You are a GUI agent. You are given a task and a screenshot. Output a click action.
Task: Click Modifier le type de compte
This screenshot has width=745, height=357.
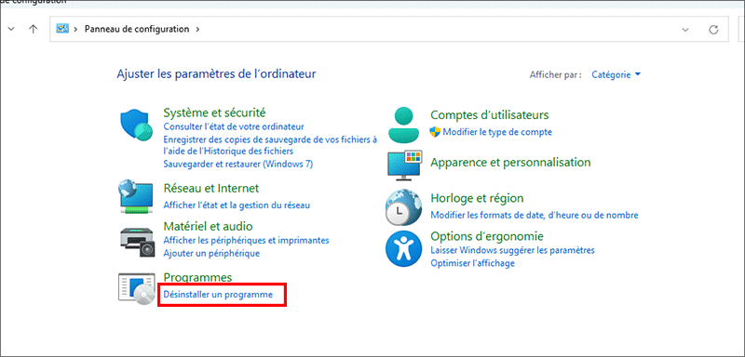[x=497, y=132]
